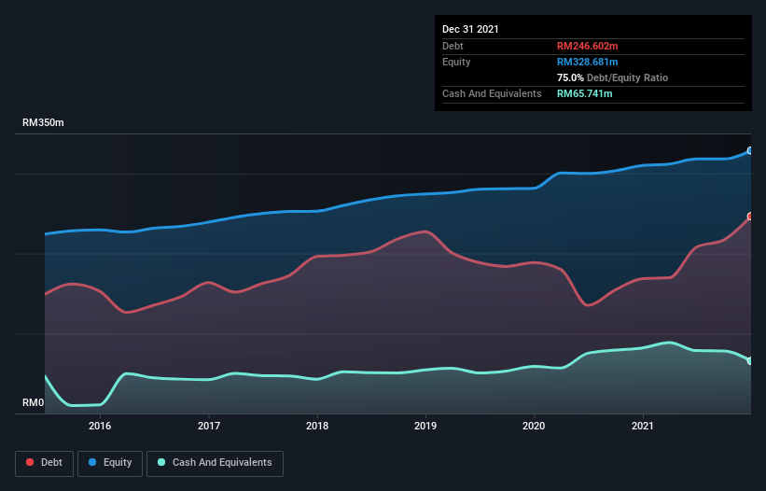766x491 pixels.
Task: Toggle the Equity series legend button
Action: coord(110,463)
